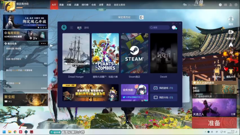Select the 大厅 tab
The height and width of the screenshot is (135, 240).
tap(54, 5)
